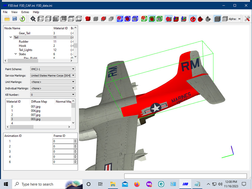The height and width of the screenshot is (189, 252).
Task: Open the Windows Start menu
Action: pos(6,184)
